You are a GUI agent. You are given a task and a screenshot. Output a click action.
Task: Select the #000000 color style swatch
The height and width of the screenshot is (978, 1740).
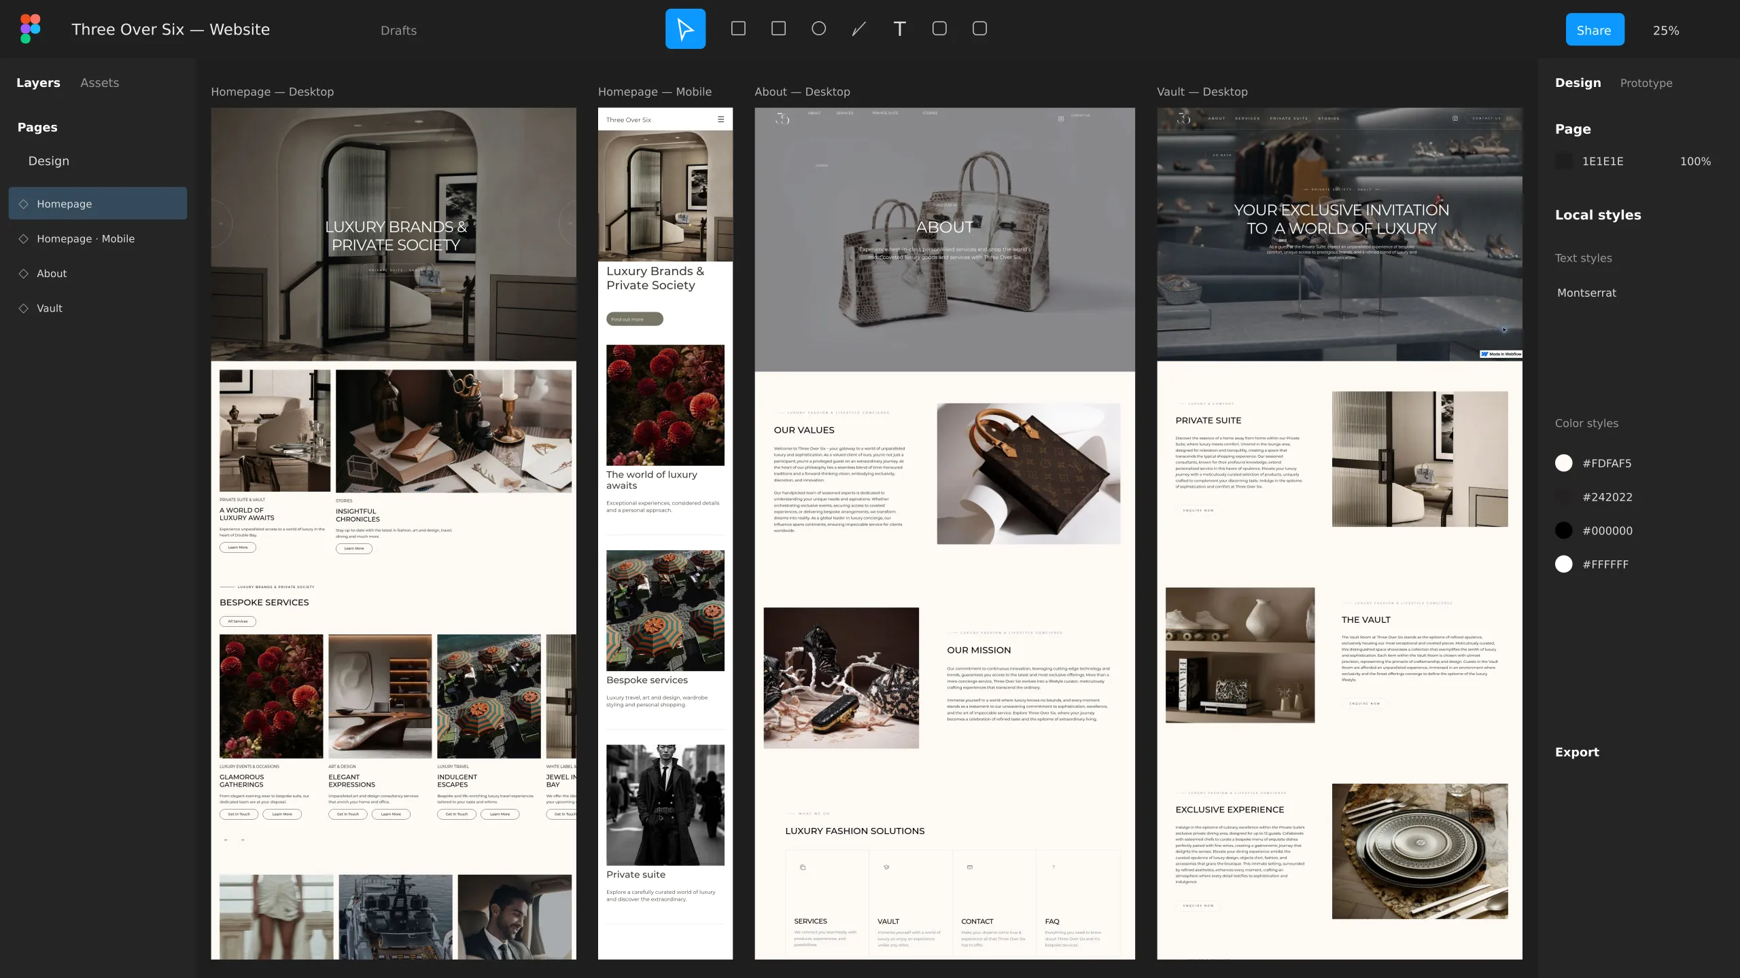coord(1563,530)
